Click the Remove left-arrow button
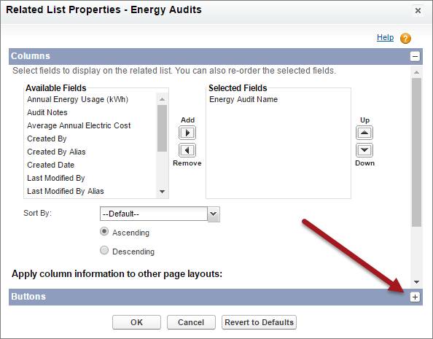The width and height of the screenshot is (433, 339). coord(187,150)
